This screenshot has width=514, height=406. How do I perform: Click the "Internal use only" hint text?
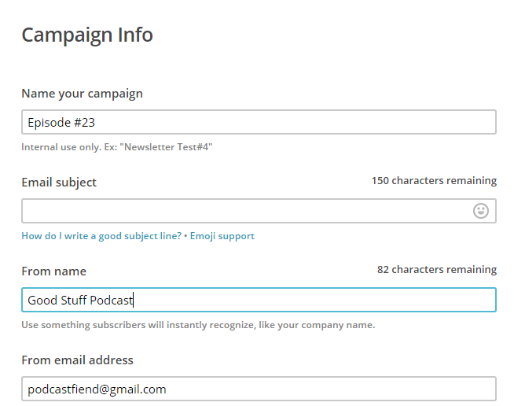click(63, 147)
